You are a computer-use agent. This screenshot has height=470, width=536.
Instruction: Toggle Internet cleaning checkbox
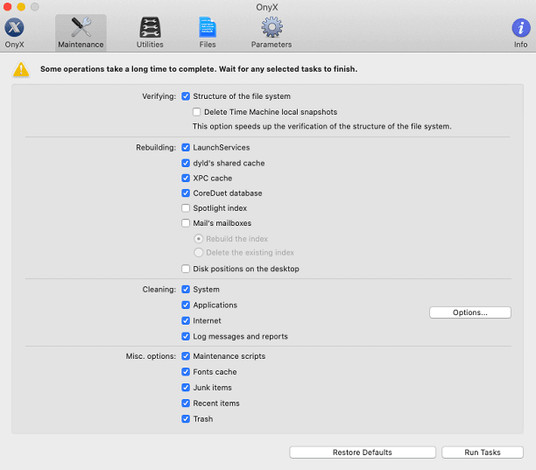pyautogui.click(x=186, y=320)
